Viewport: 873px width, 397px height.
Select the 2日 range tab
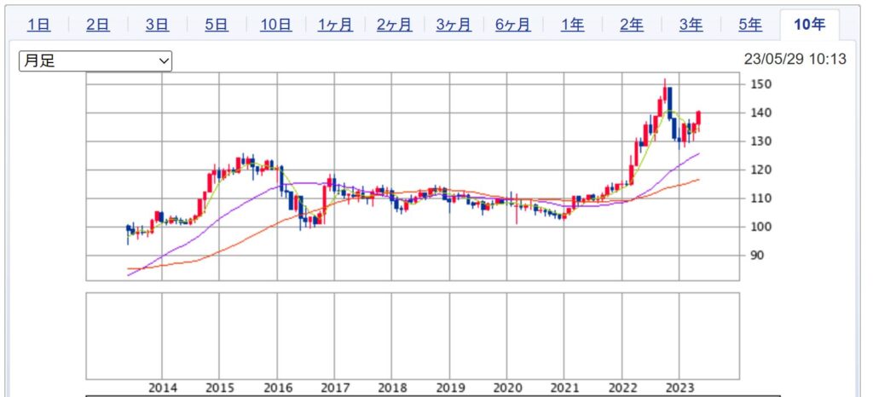pos(98,25)
